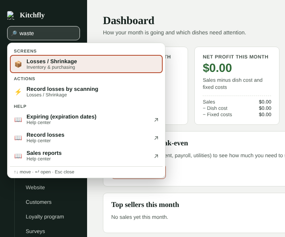Choose the 'Record losses by scanning' action
Image resolution: width=285 pixels, height=237 pixels.
click(x=86, y=92)
